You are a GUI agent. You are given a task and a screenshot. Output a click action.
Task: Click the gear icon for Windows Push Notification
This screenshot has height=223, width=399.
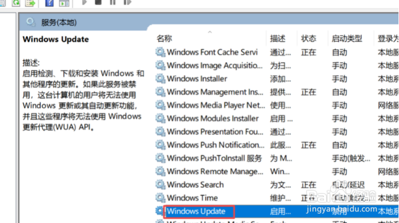(161, 145)
